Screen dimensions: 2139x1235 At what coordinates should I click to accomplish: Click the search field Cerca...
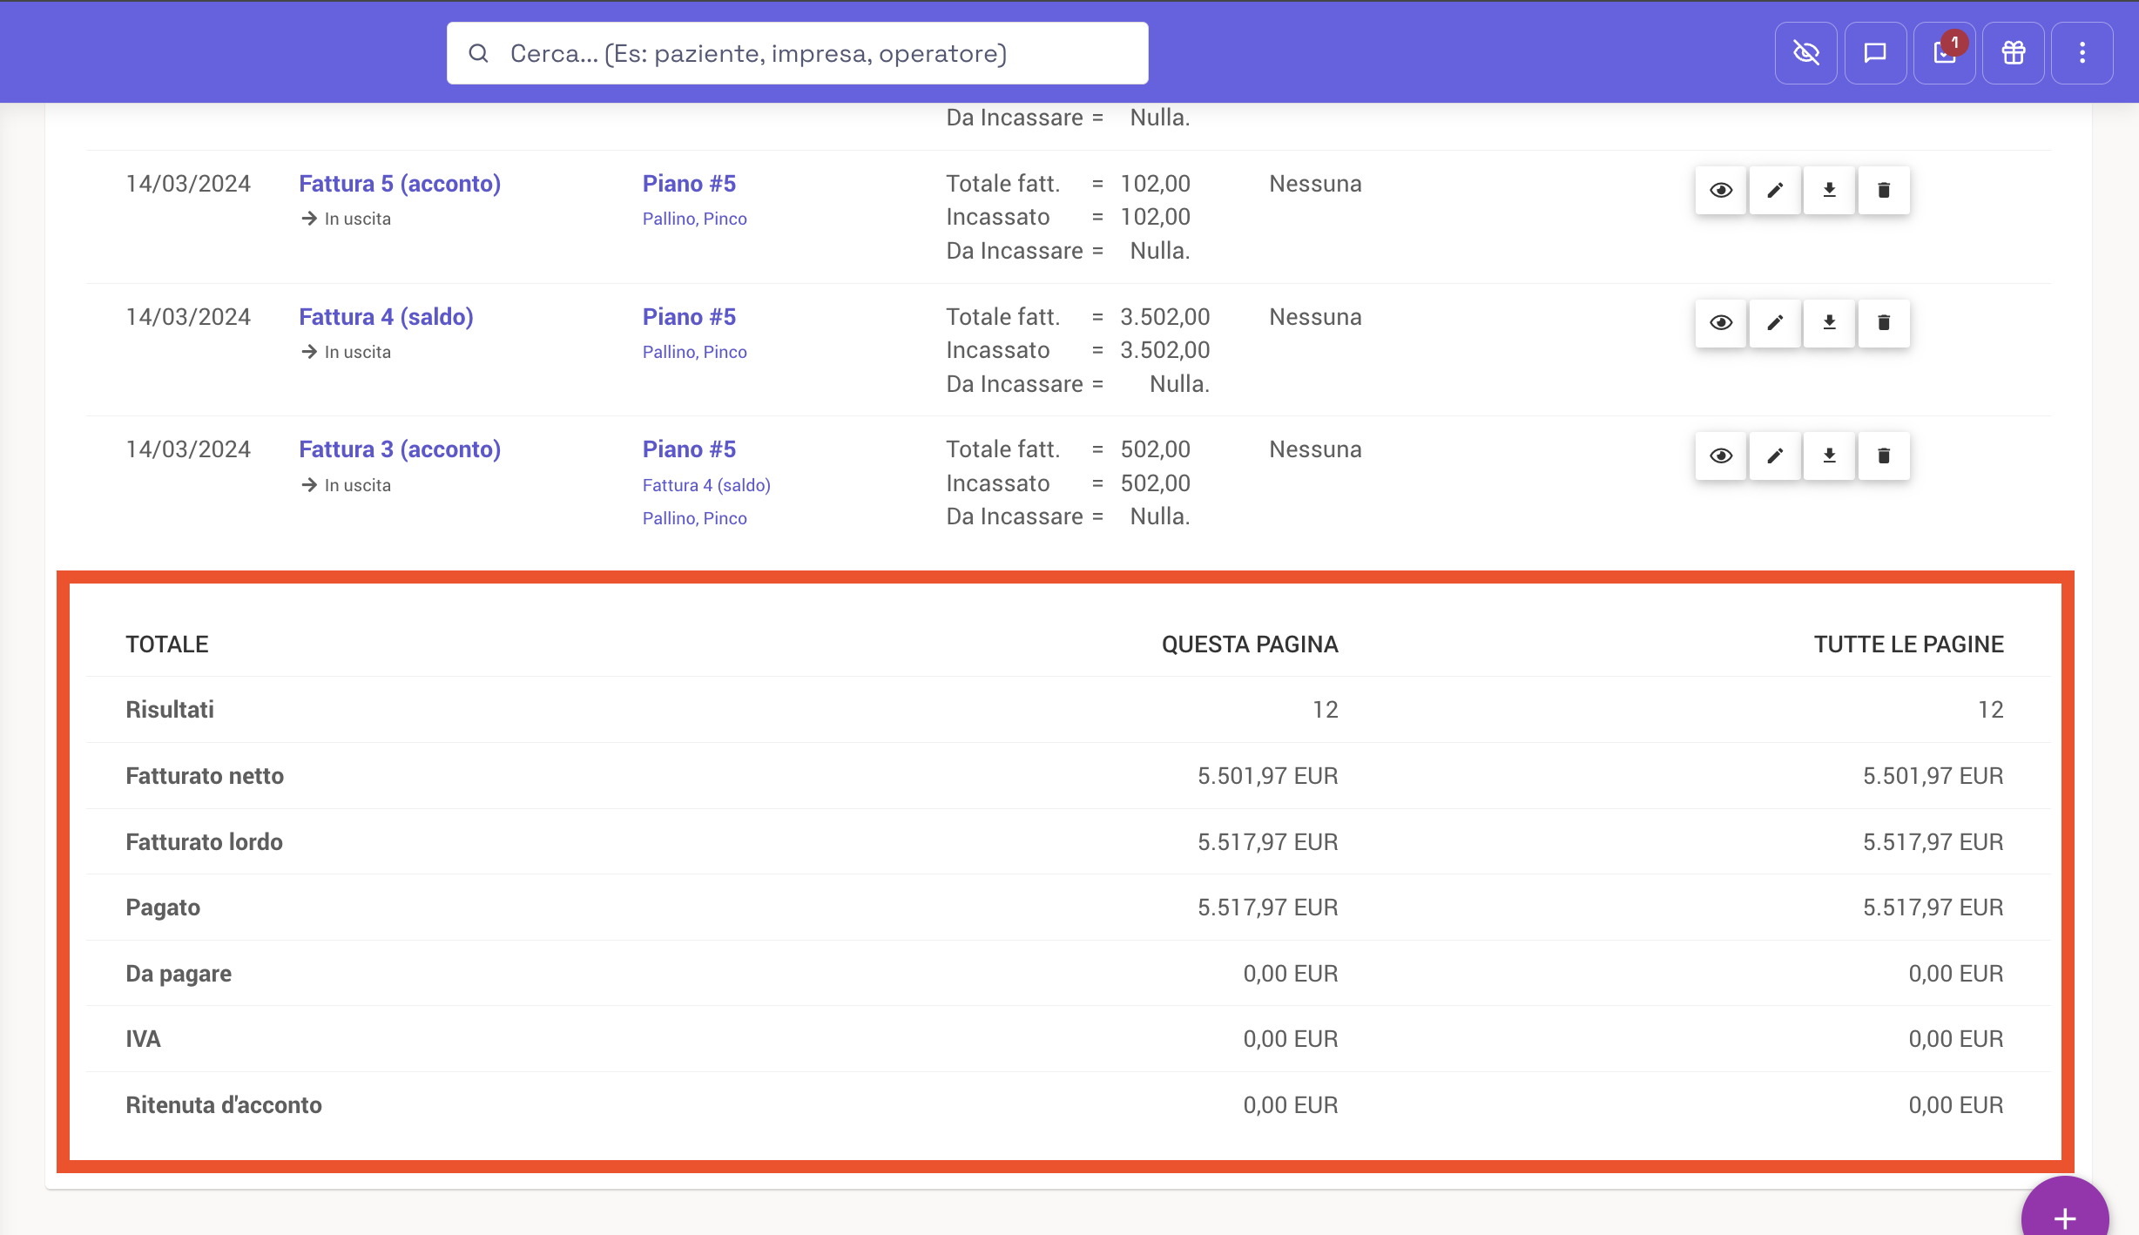797,53
